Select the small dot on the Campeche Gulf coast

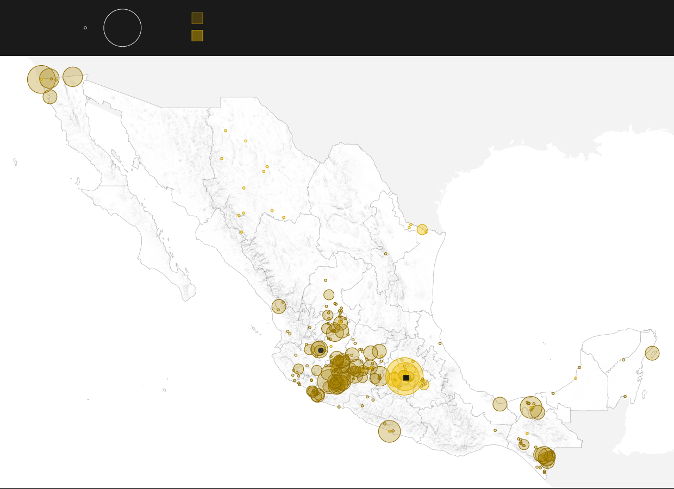click(576, 378)
